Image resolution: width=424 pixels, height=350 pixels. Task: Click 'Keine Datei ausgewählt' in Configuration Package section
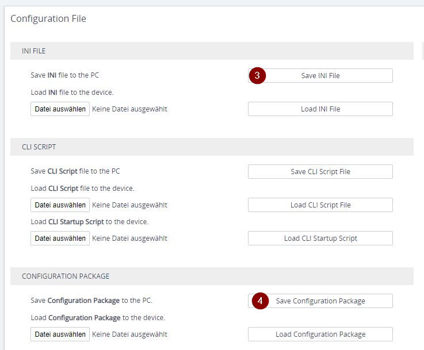(x=129, y=334)
